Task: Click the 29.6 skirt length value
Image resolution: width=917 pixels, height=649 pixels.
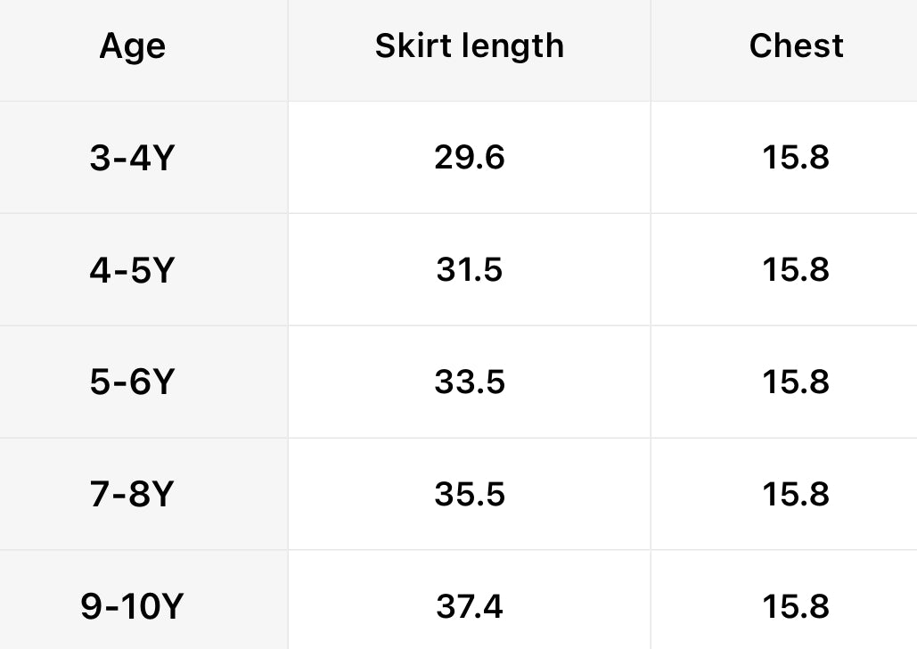Action: pos(469,158)
